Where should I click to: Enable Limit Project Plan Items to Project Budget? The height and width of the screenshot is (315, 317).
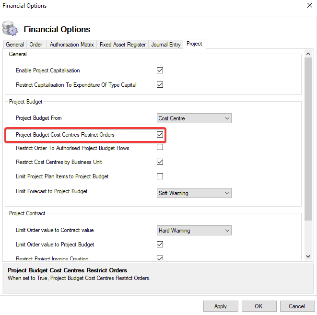(x=160, y=176)
